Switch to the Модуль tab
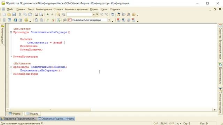Screen dimensions: 223x125 click(x=32, y=114)
